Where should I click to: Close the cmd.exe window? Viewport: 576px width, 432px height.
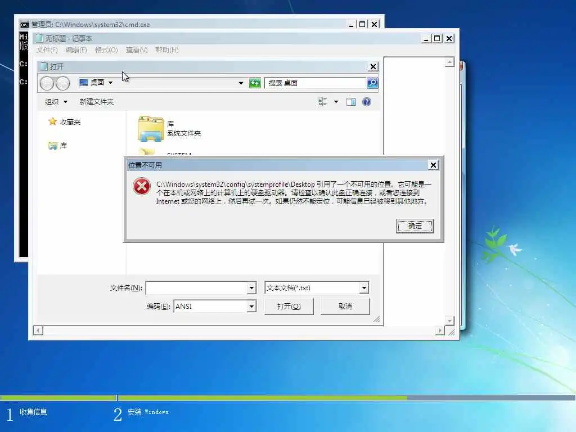(374, 25)
